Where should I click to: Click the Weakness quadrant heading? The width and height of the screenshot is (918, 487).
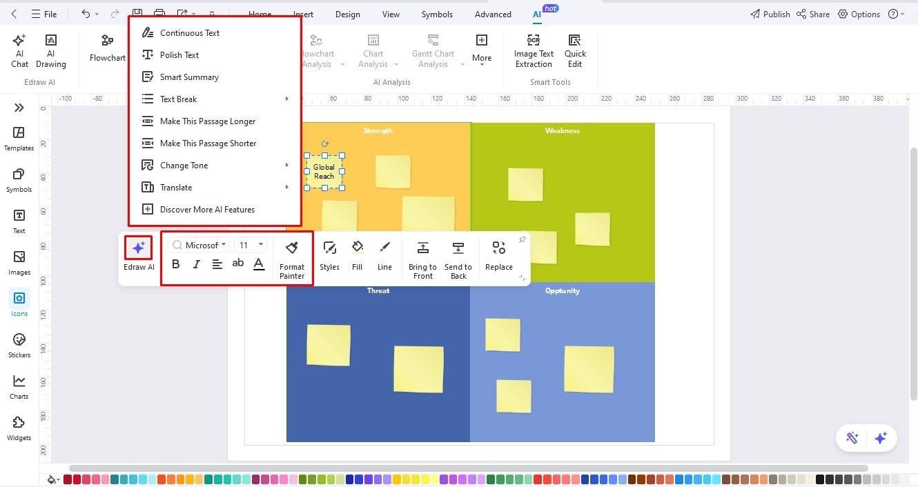(x=562, y=130)
